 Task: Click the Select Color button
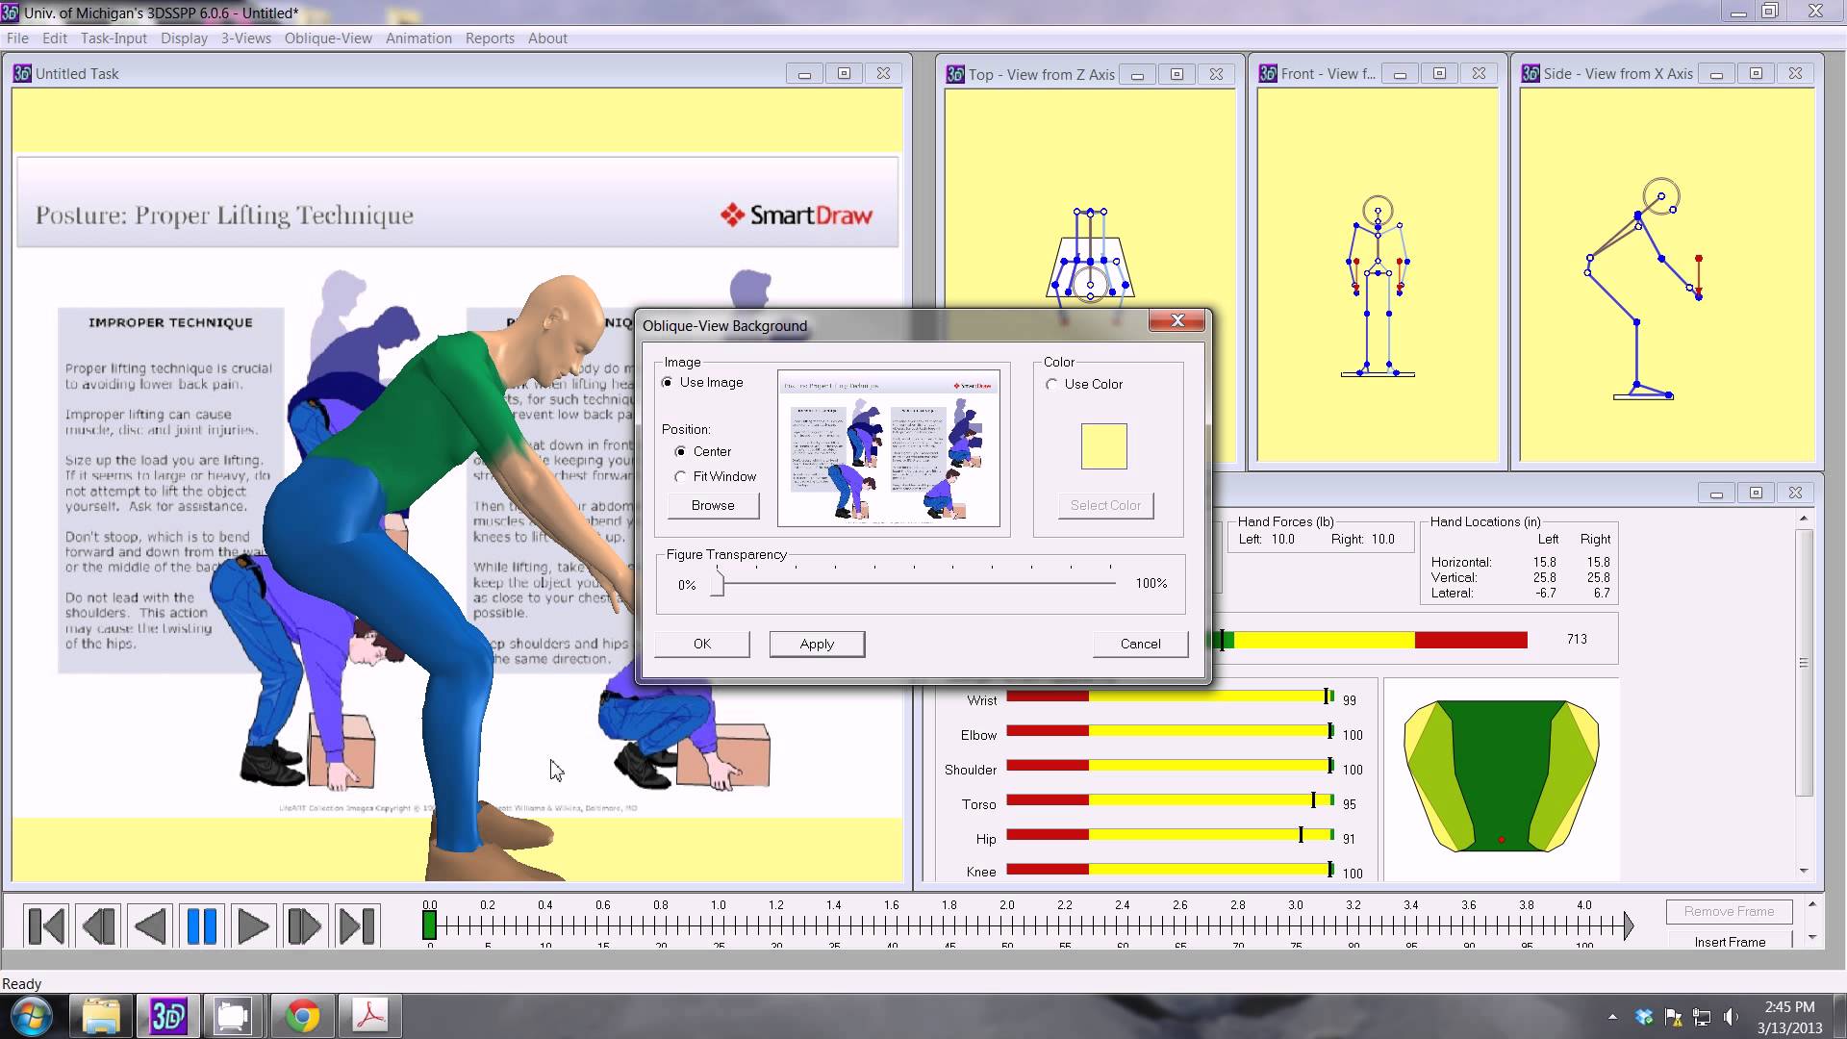1105,506
